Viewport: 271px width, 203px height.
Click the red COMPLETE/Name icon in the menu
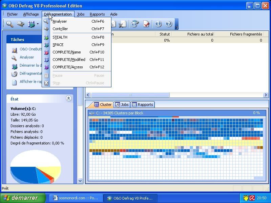click(46, 52)
